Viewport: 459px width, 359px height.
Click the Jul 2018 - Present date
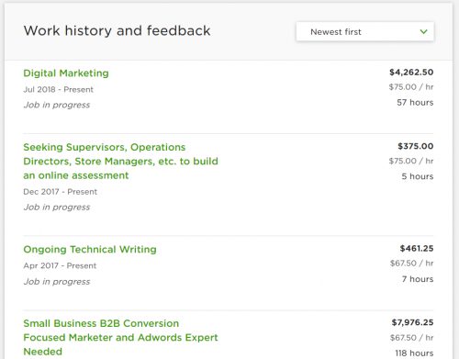59,90
